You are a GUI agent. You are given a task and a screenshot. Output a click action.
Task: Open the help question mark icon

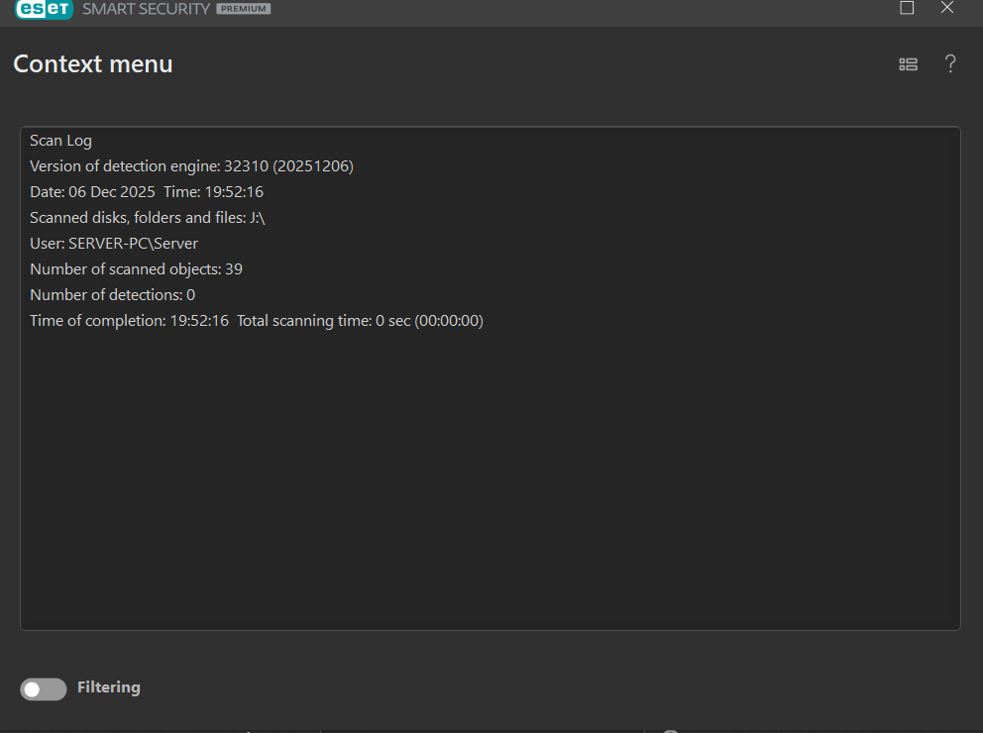[950, 64]
